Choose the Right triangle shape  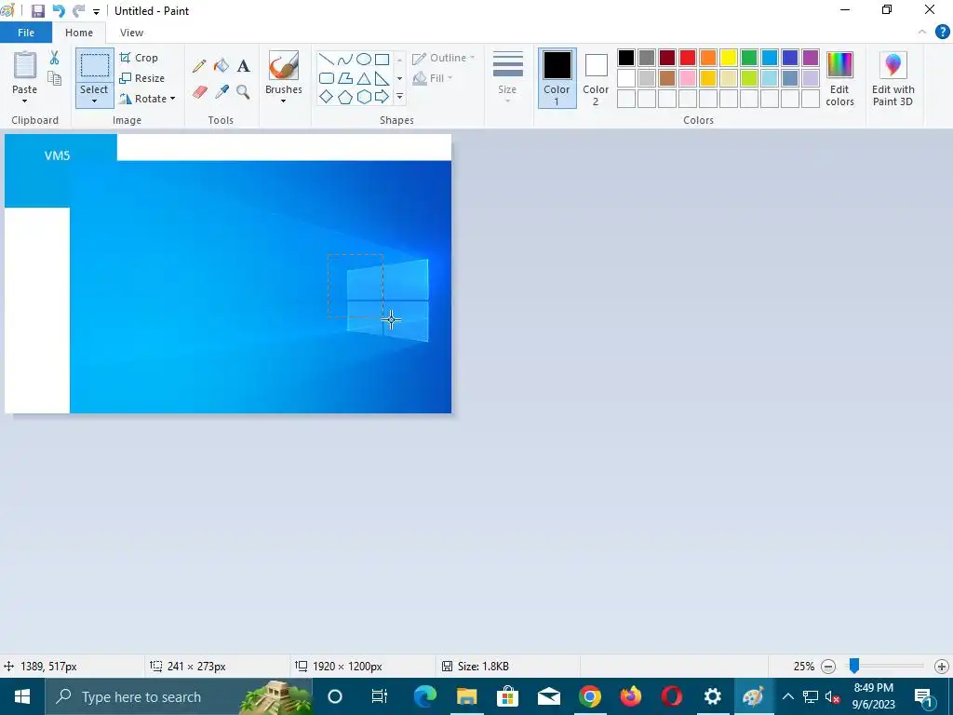(382, 78)
